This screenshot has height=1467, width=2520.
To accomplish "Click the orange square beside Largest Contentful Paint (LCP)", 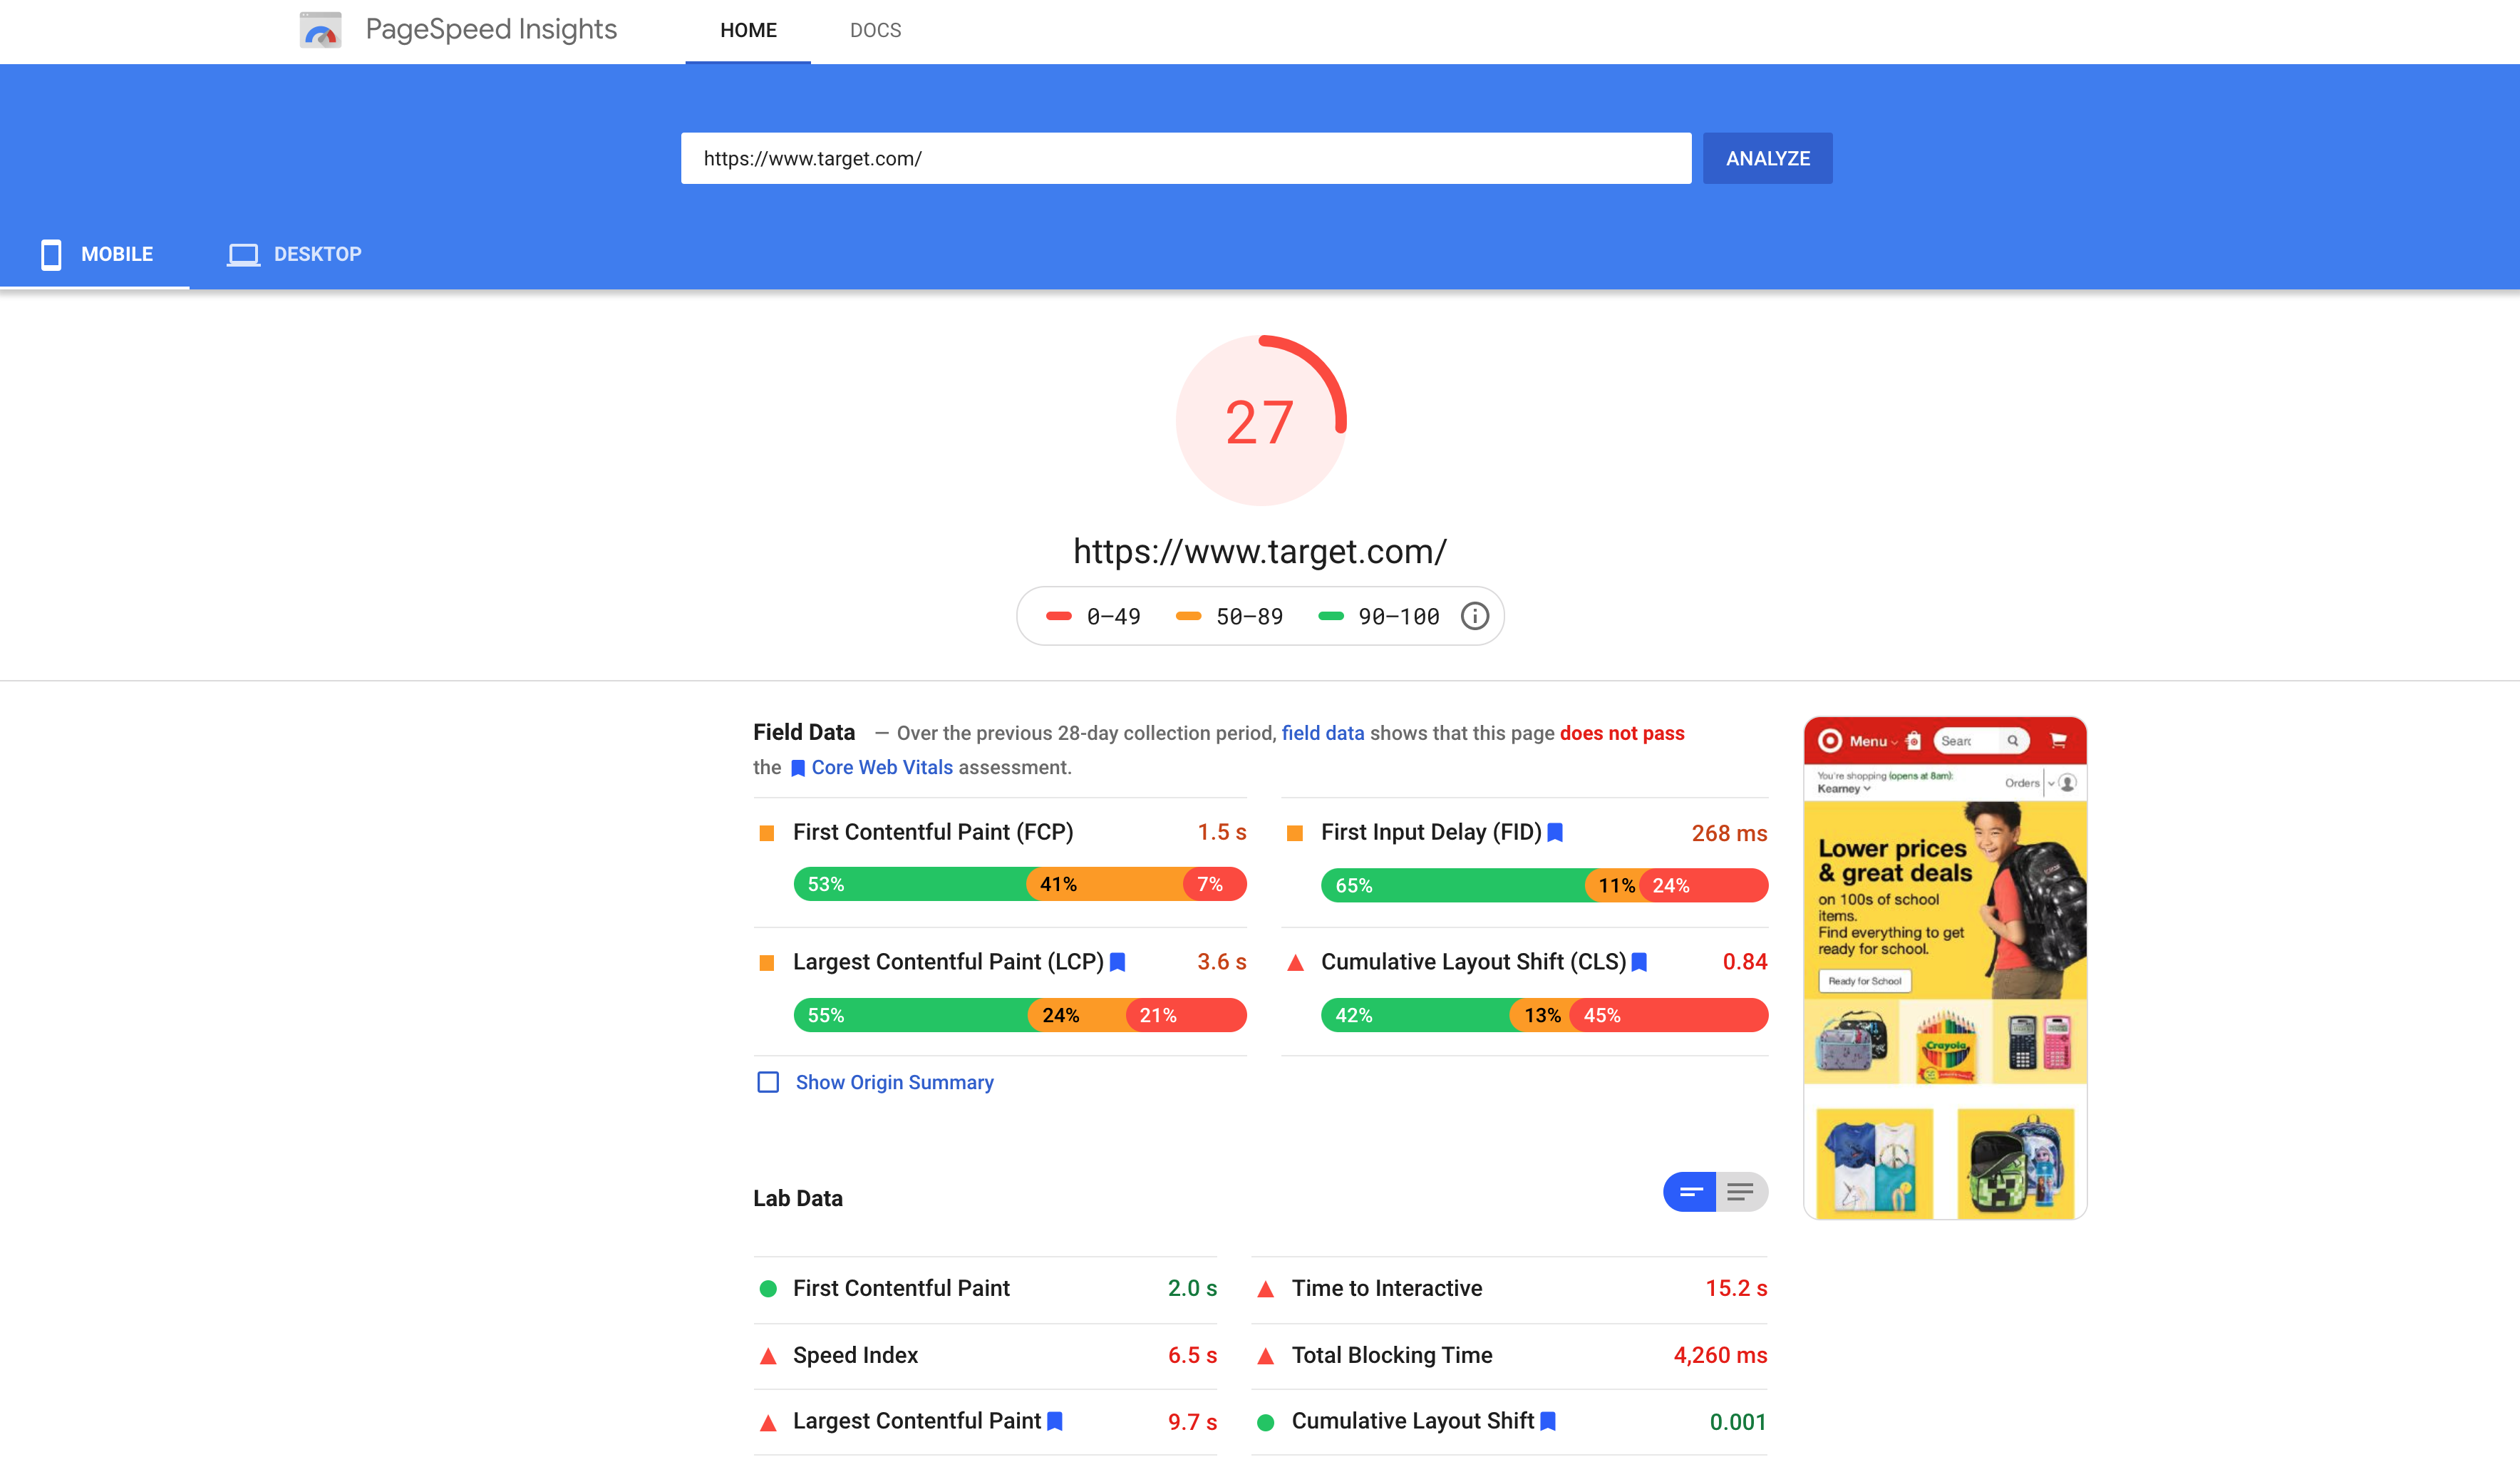I will click(x=767, y=963).
